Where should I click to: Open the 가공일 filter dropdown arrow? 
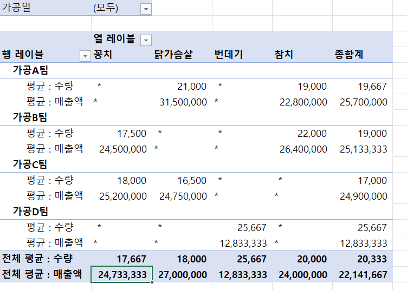pyautogui.click(x=146, y=9)
